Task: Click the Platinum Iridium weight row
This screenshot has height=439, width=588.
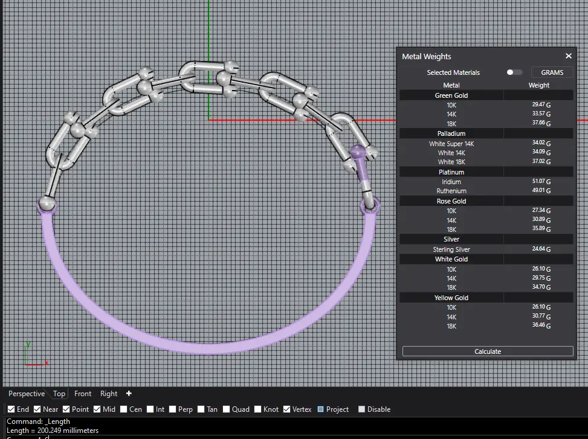Action: pyautogui.click(x=486, y=182)
